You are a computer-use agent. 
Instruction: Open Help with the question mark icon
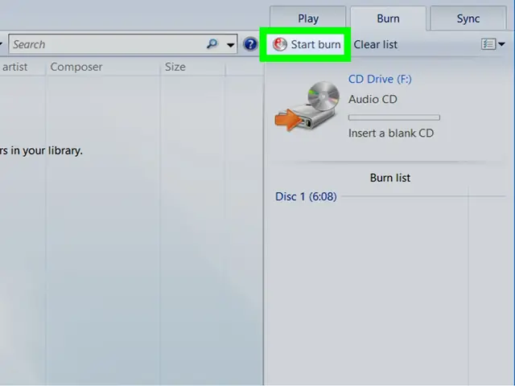pyautogui.click(x=250, y=44)
